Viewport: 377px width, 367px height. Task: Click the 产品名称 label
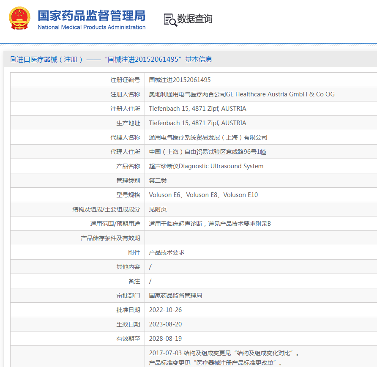[128, 166]
